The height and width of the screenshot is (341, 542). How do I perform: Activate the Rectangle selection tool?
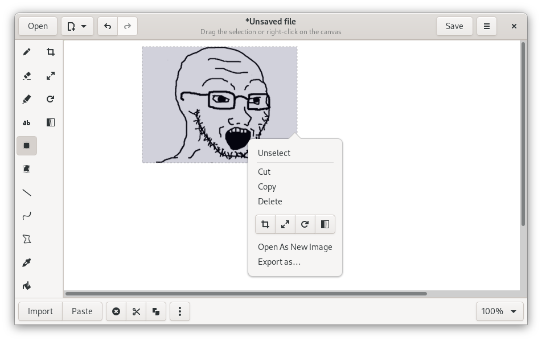tap(27, 146)
